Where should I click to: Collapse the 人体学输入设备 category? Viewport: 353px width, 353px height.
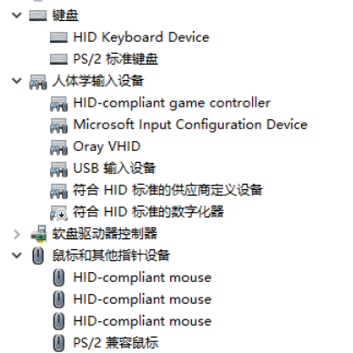click(x=16, y=81)
